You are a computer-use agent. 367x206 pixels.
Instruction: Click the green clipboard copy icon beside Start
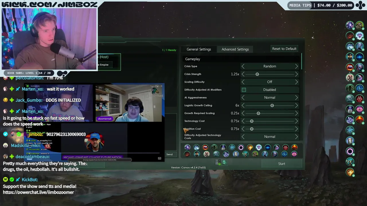click(x=224, y=163)
